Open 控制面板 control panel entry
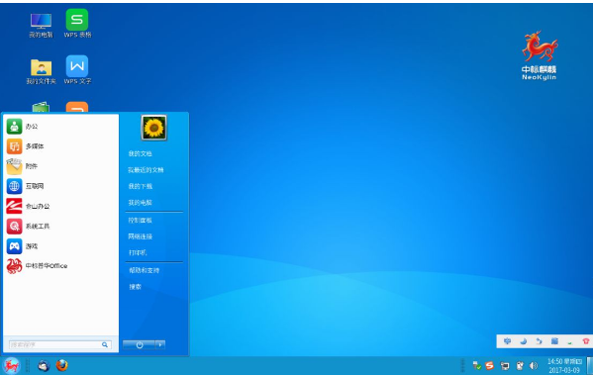The height and width of the screenshot is (375, 593). coord(140,221)
